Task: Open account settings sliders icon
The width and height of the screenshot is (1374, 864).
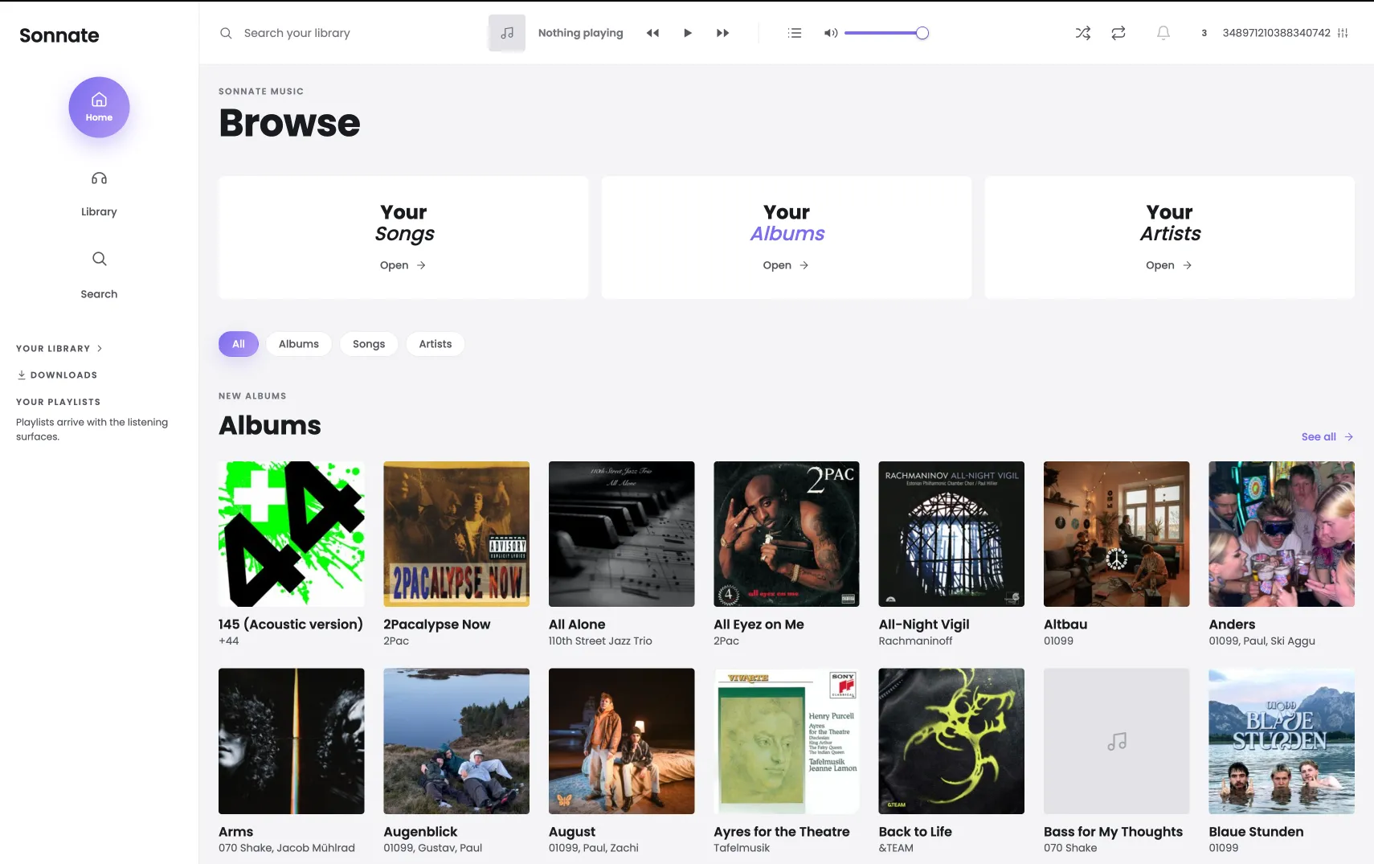Action: pyautogui.click(x=1343, y=33)
